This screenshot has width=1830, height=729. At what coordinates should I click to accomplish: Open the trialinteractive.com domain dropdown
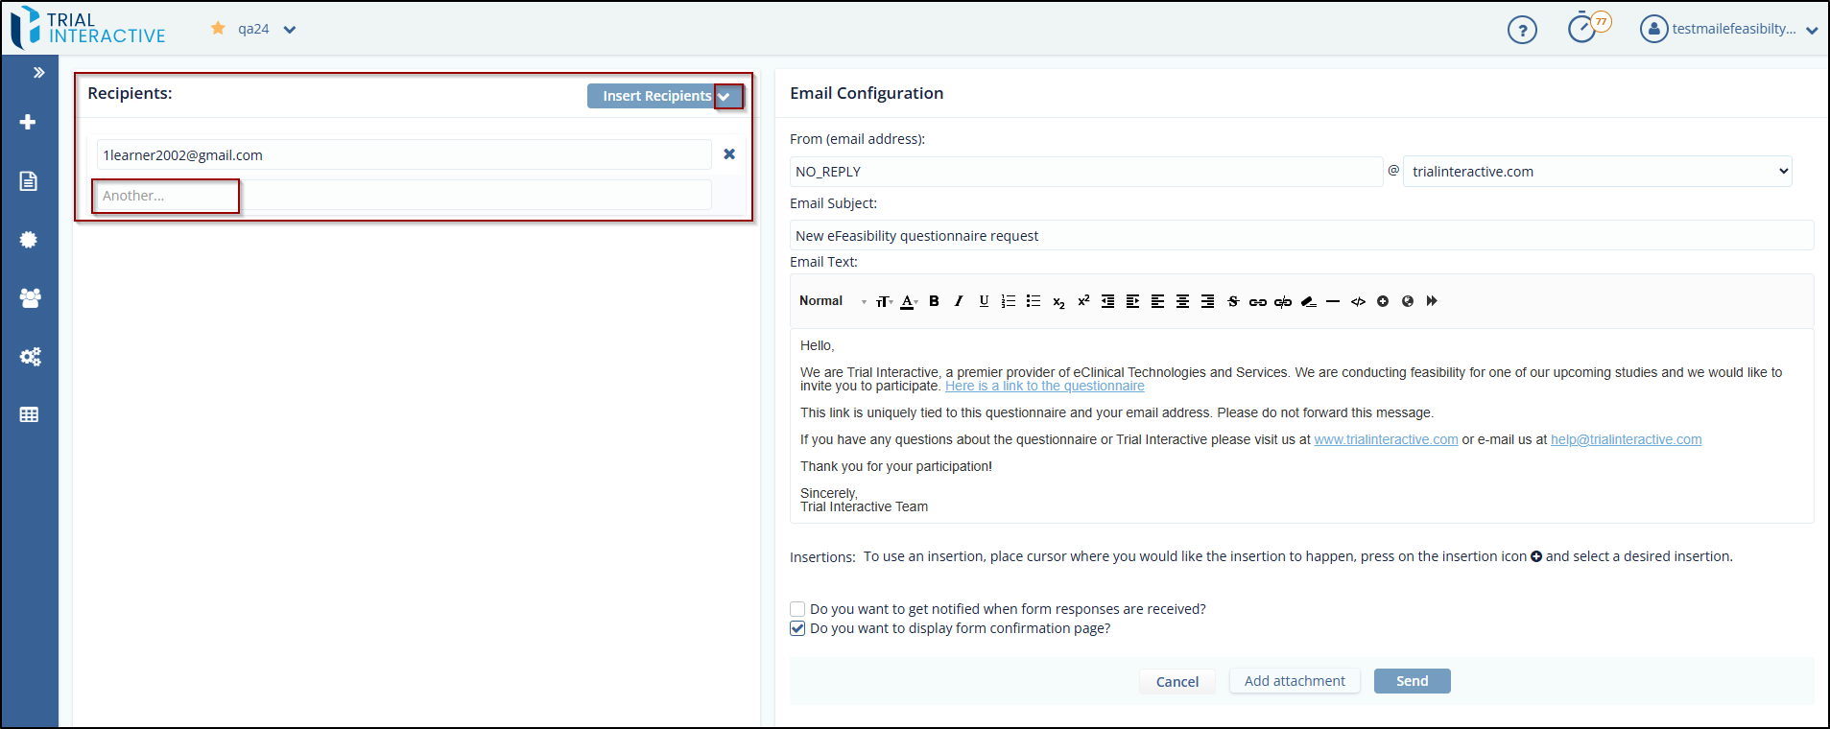click(1597, 172)
